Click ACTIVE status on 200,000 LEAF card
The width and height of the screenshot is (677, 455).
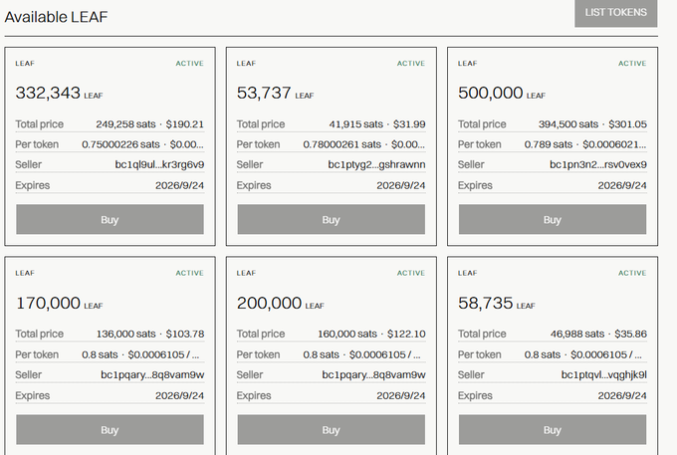click(411, 273)
